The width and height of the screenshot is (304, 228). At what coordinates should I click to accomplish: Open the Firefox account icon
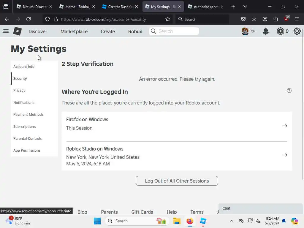[265, 19]
